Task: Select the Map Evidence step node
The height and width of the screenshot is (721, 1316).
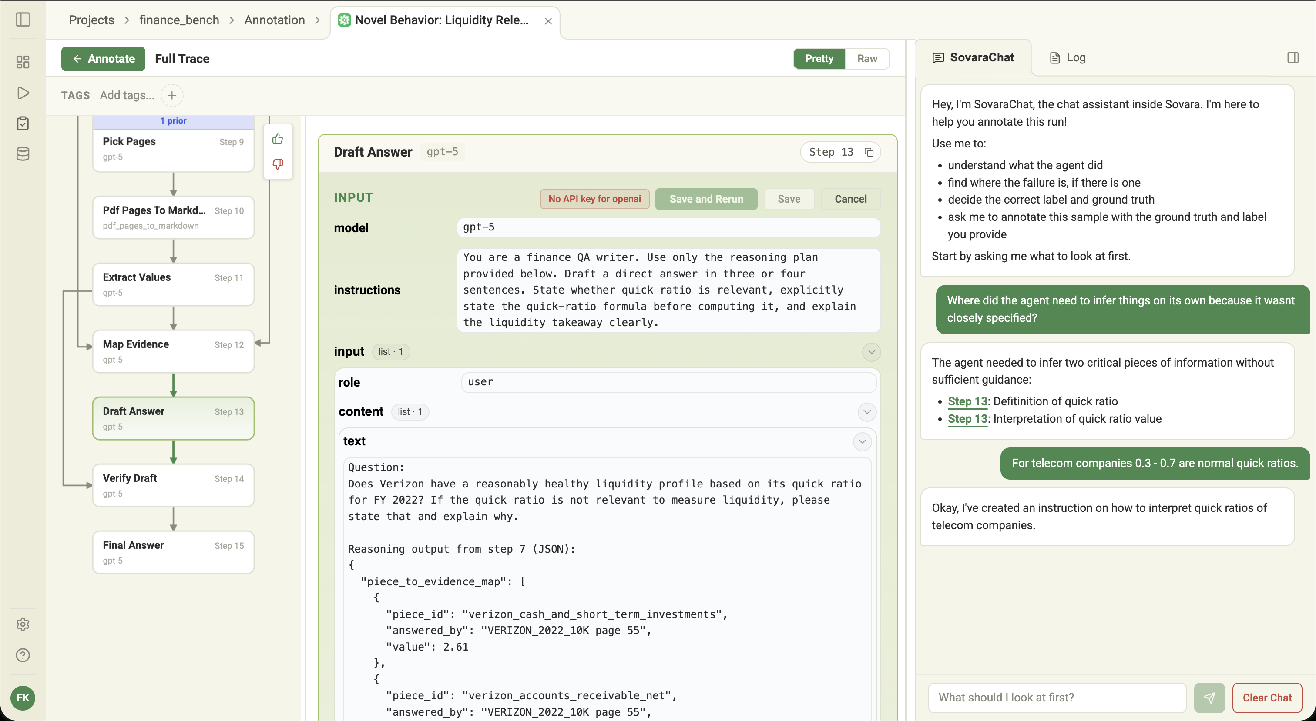Action: [173, 351]
